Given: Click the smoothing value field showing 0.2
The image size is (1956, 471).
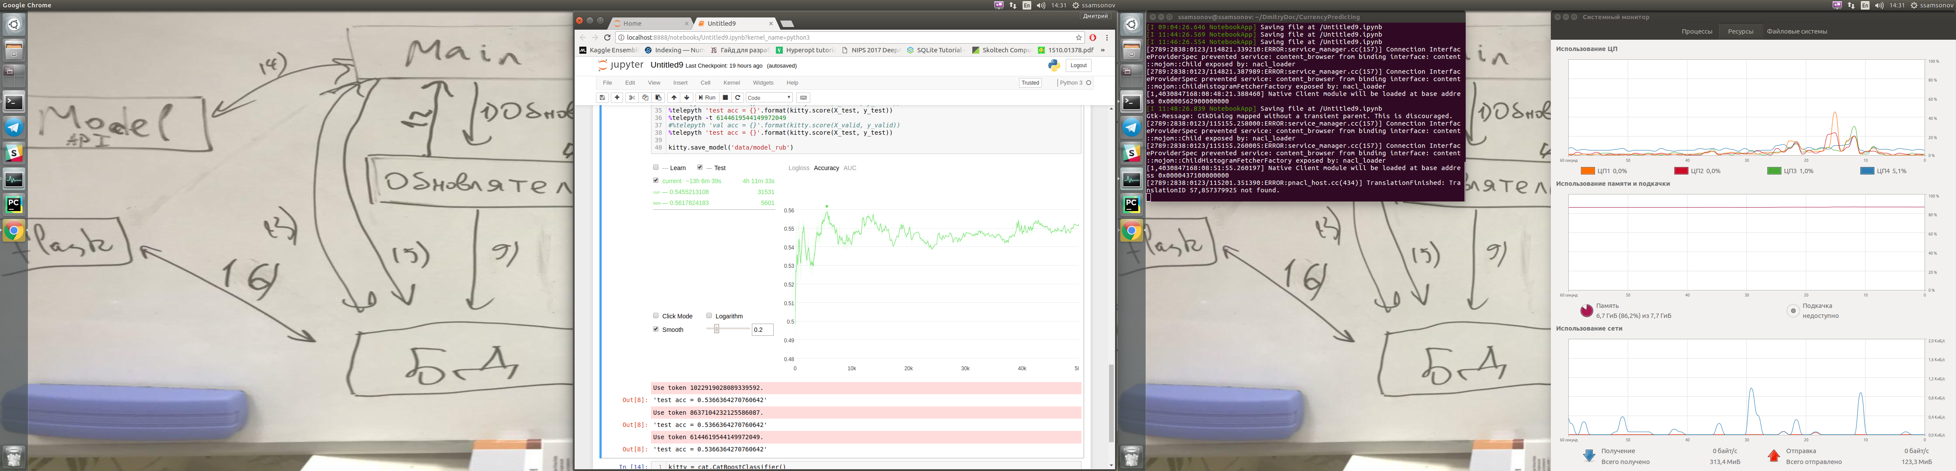Looking at the screenshot, I should point(762,330).
